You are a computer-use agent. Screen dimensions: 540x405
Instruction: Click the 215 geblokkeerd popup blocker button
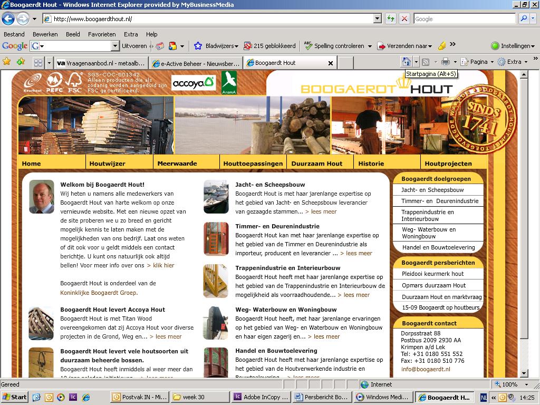pyautogui.click(x=269, y=46)
